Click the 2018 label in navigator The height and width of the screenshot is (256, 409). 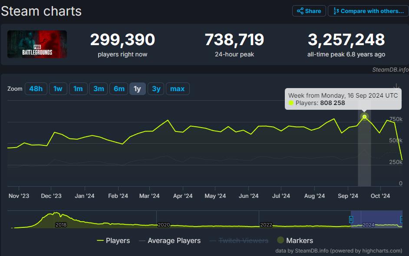point(61,225)
